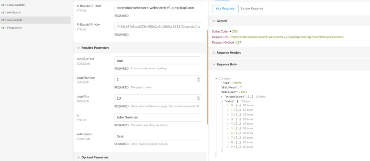The height and width of the screenshot is (161, 370).
Task: Expand the relatedSearch array node
Action: pyautogui.click(x=222, y=97)
